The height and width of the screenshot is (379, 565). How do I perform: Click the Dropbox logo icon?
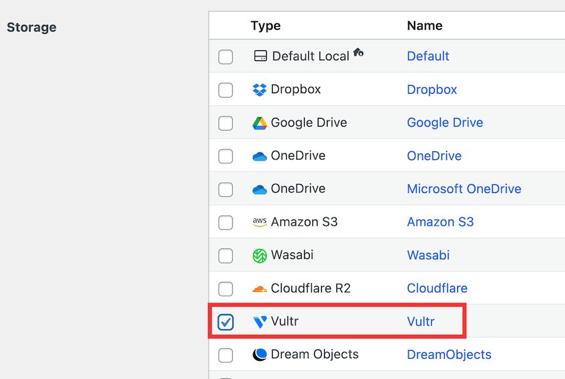259,90
